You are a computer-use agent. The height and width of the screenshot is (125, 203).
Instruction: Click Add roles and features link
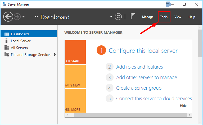pos(139,67)
